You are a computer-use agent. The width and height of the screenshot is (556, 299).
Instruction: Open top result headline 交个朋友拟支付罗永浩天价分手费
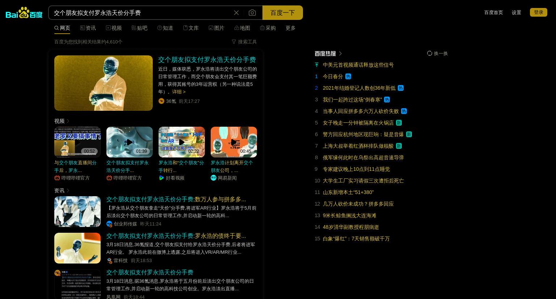207,60
